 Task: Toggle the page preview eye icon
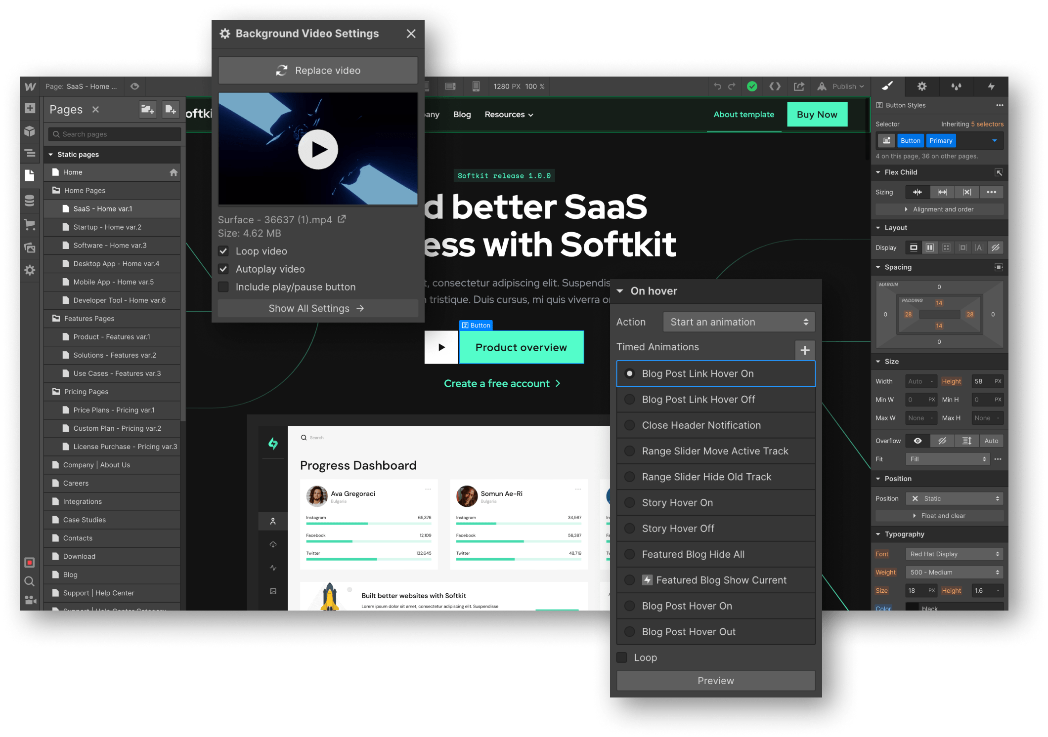pyautogui.click(x=134, y=86)
